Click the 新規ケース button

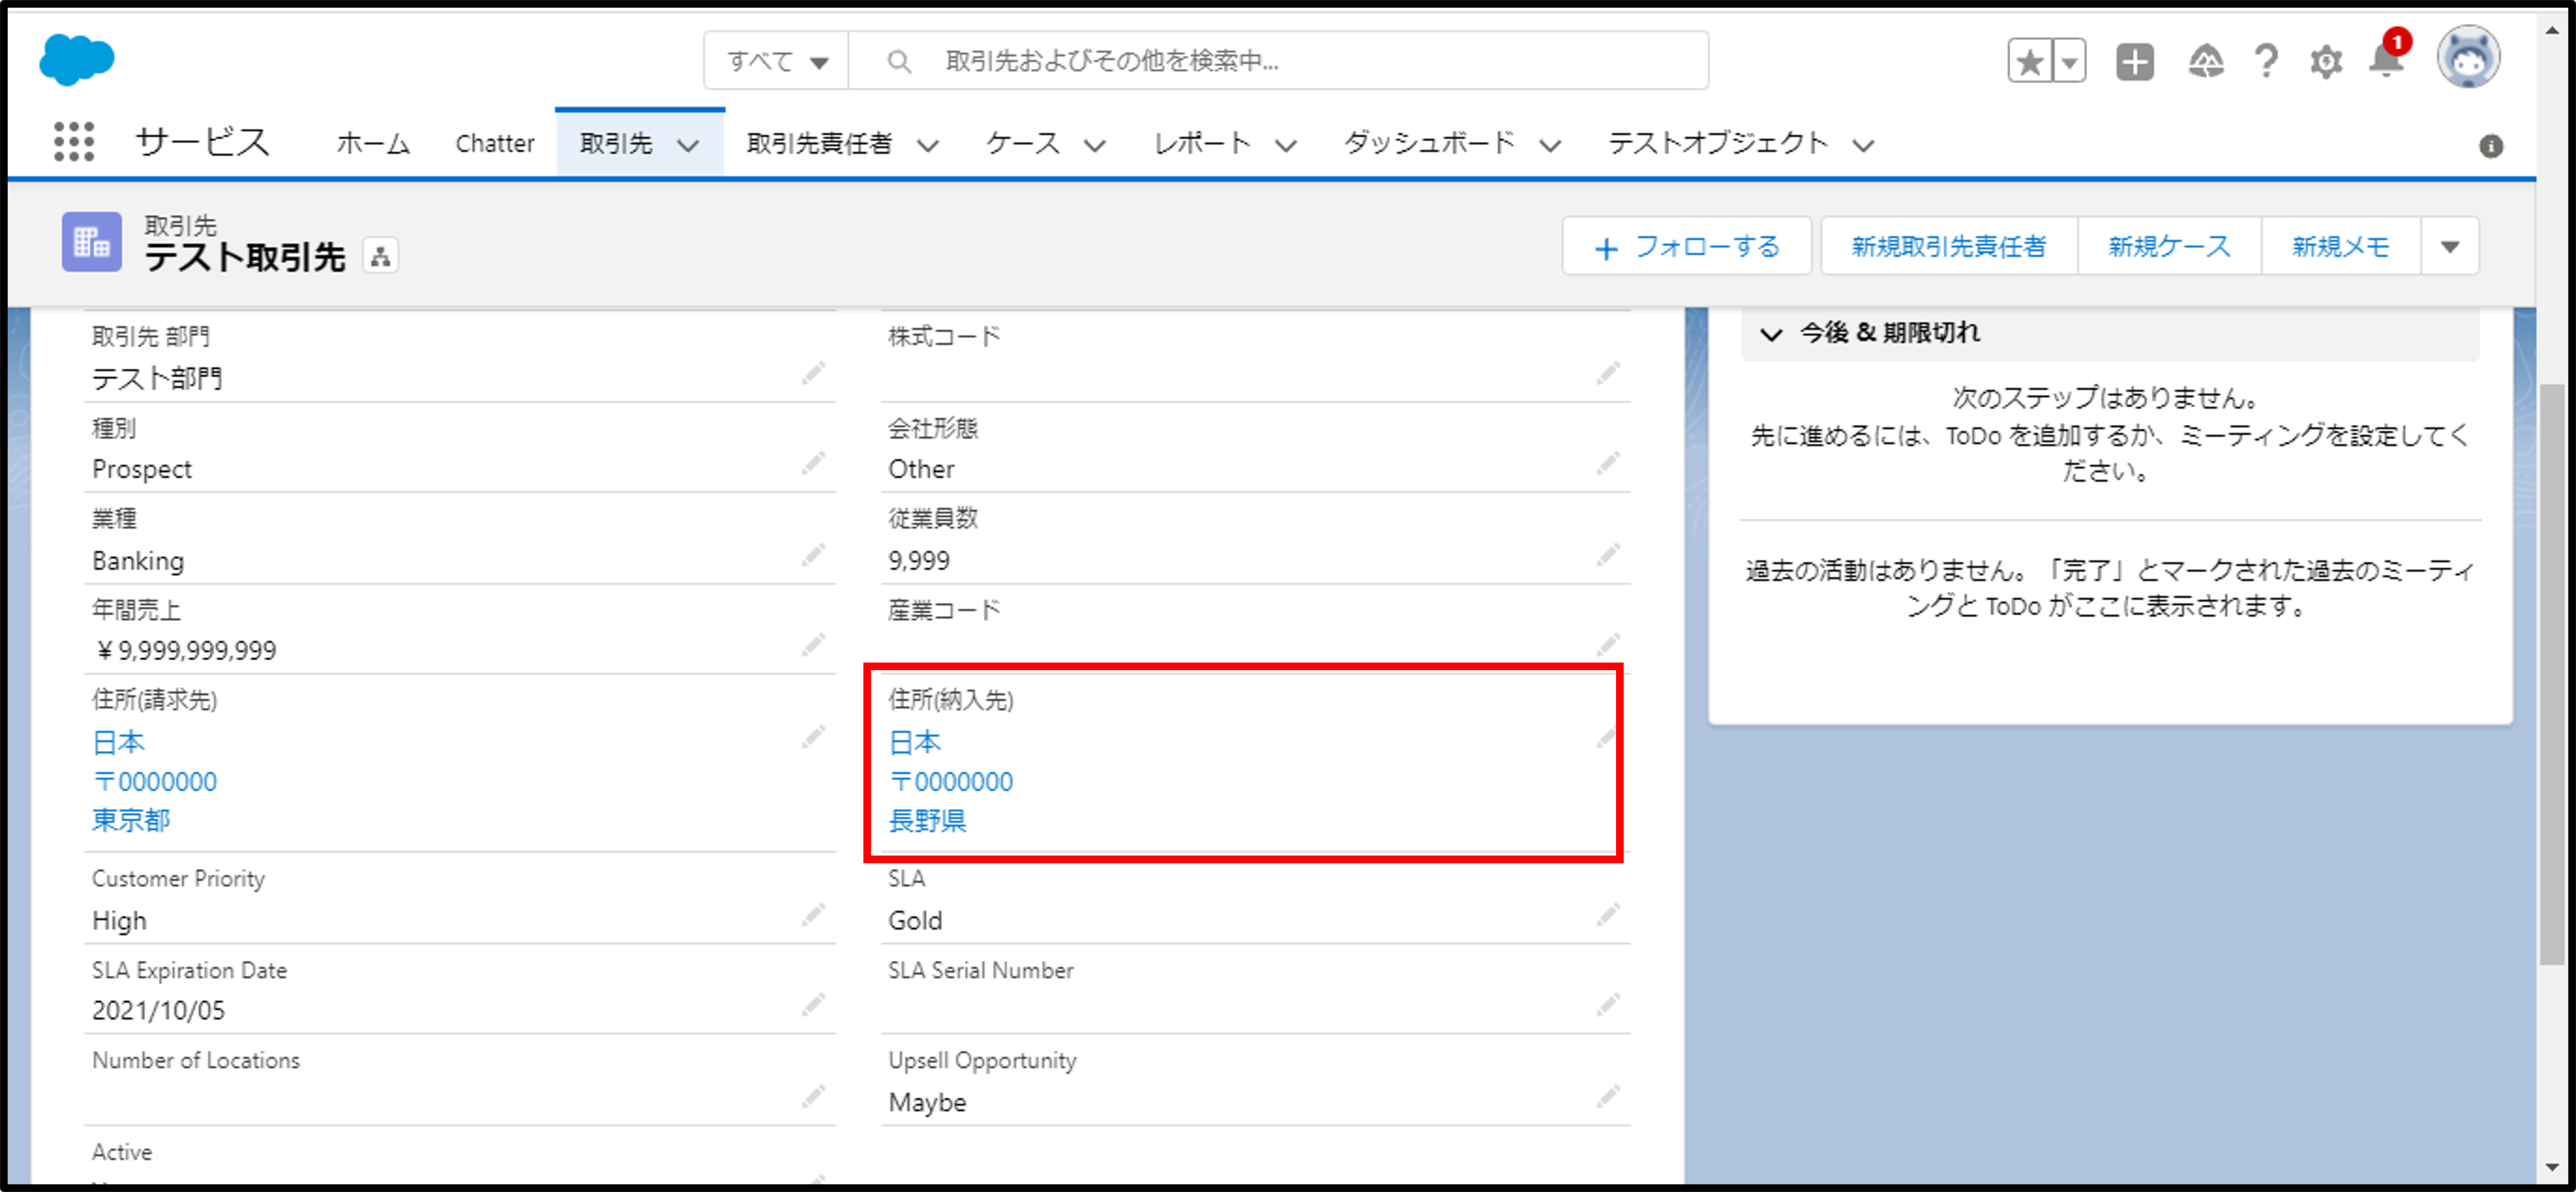click(x=2168, y=247)
